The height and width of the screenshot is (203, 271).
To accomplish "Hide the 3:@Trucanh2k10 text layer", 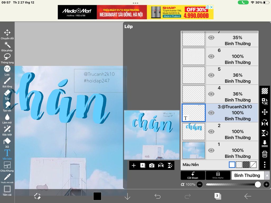I will coord(211,113).
